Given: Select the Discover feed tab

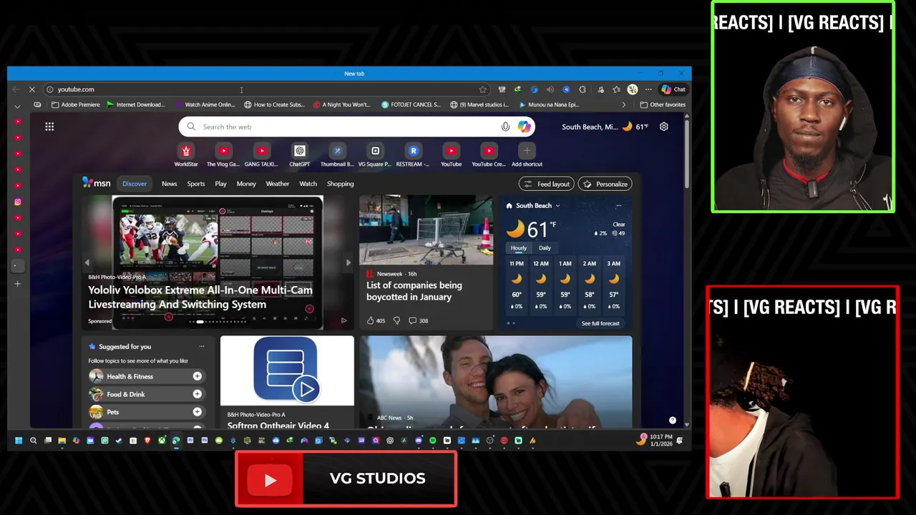Looking at the screenshot, I should pyautogui.click(x=135, y=184).
